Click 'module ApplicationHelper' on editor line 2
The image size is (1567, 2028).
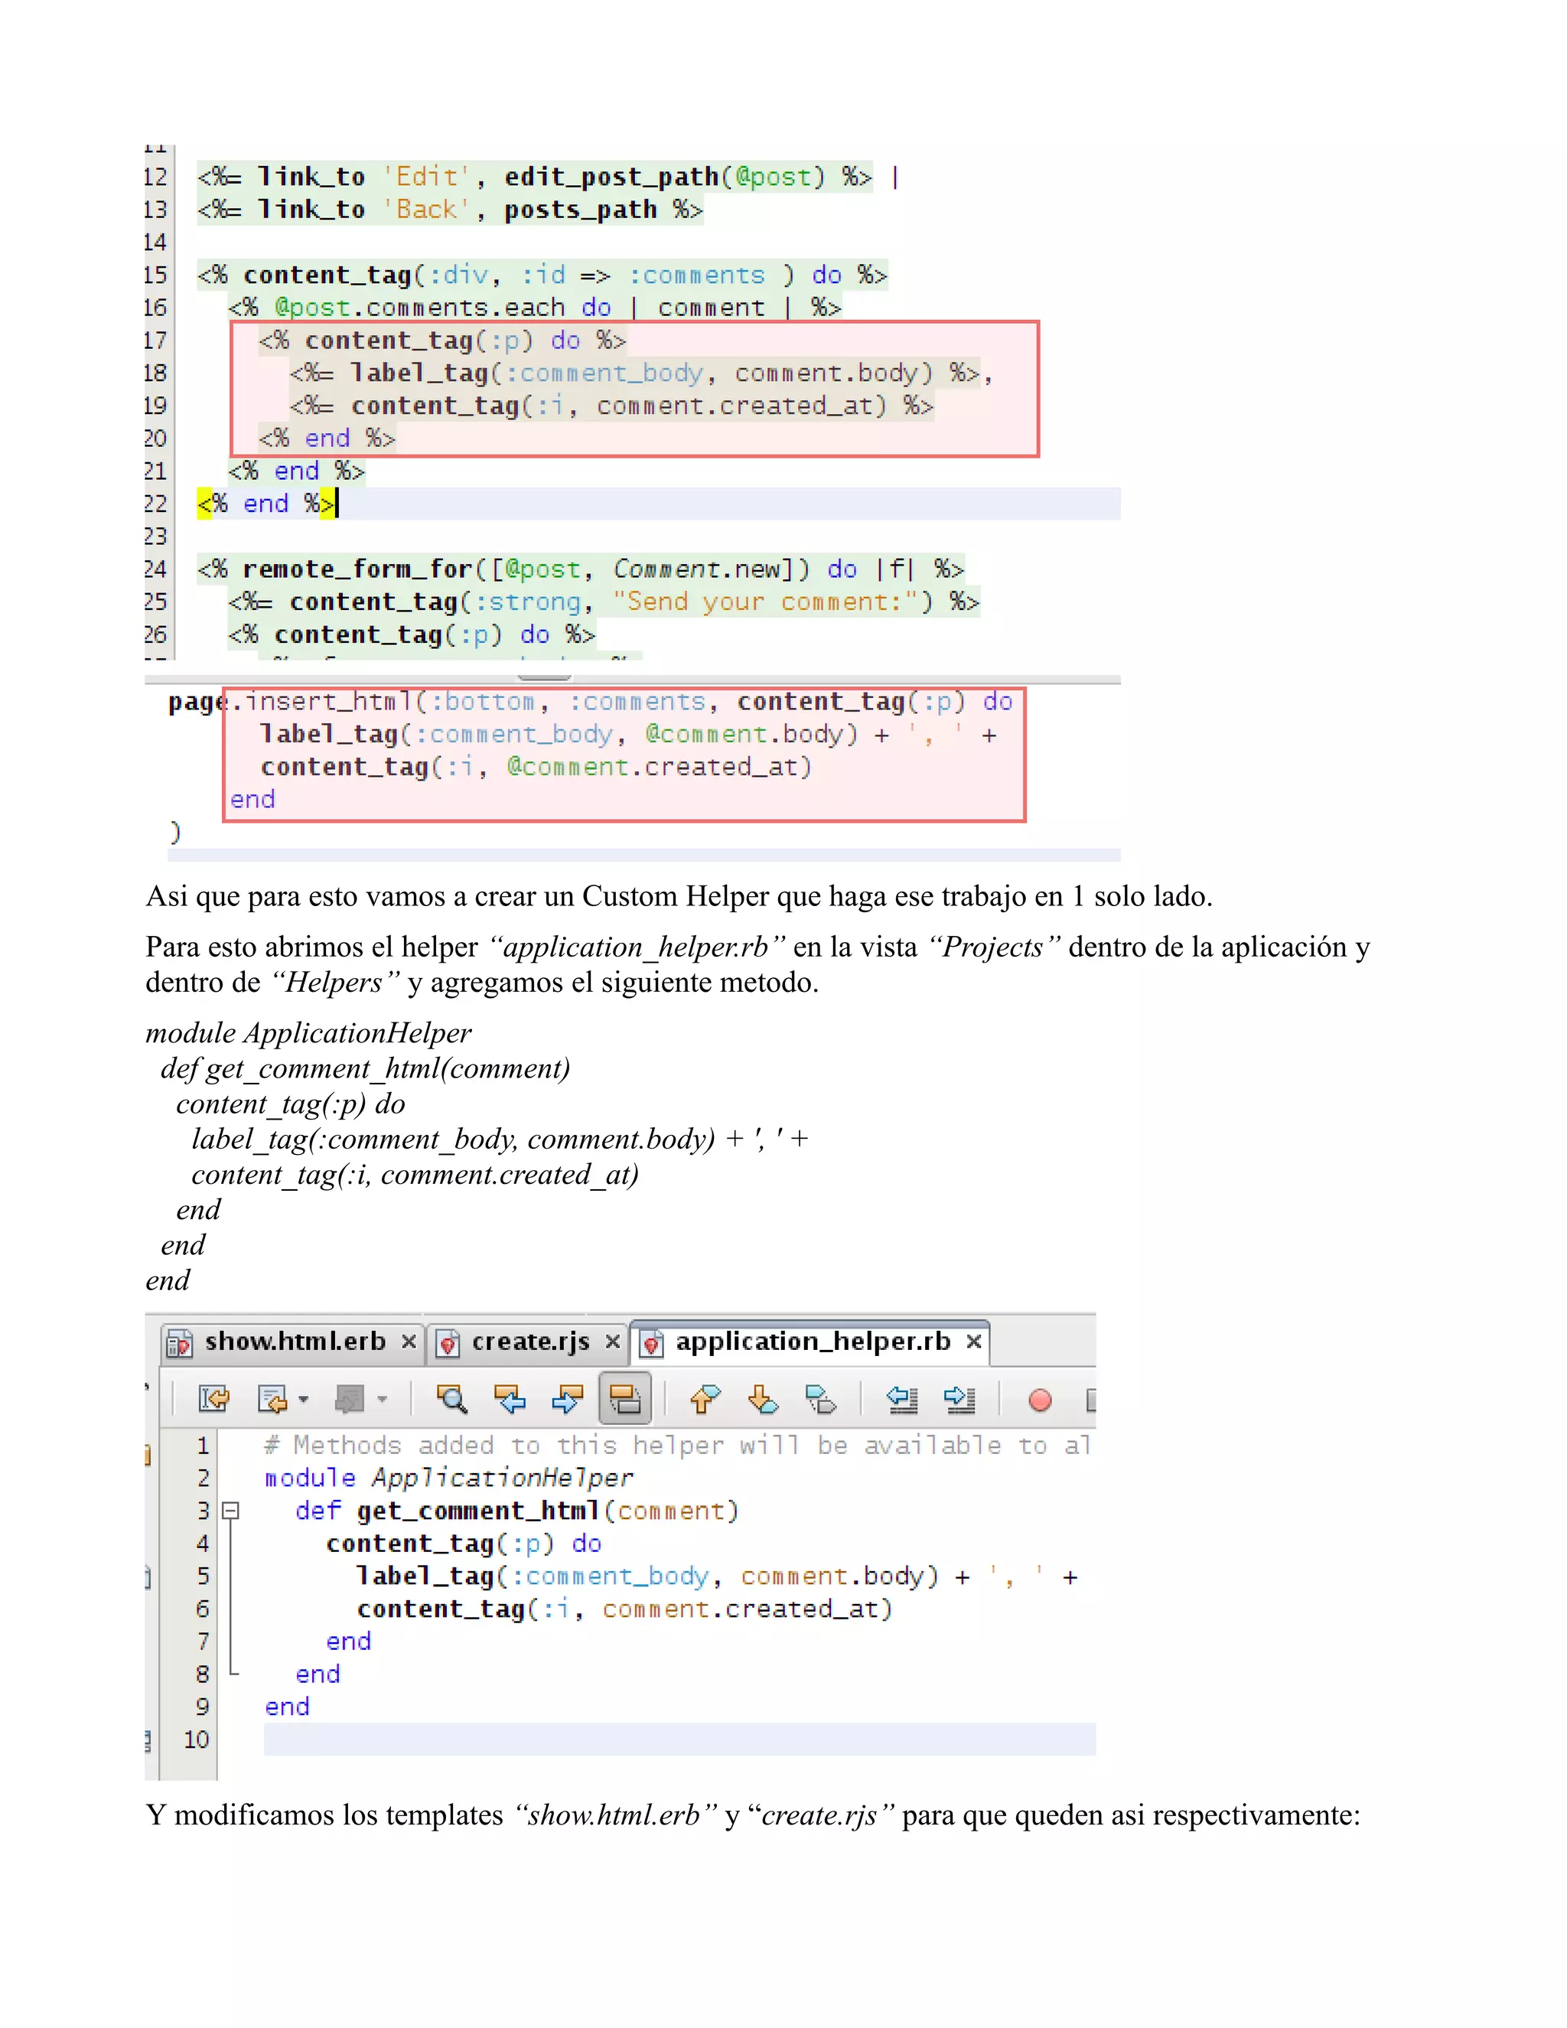coord(448,1479)
